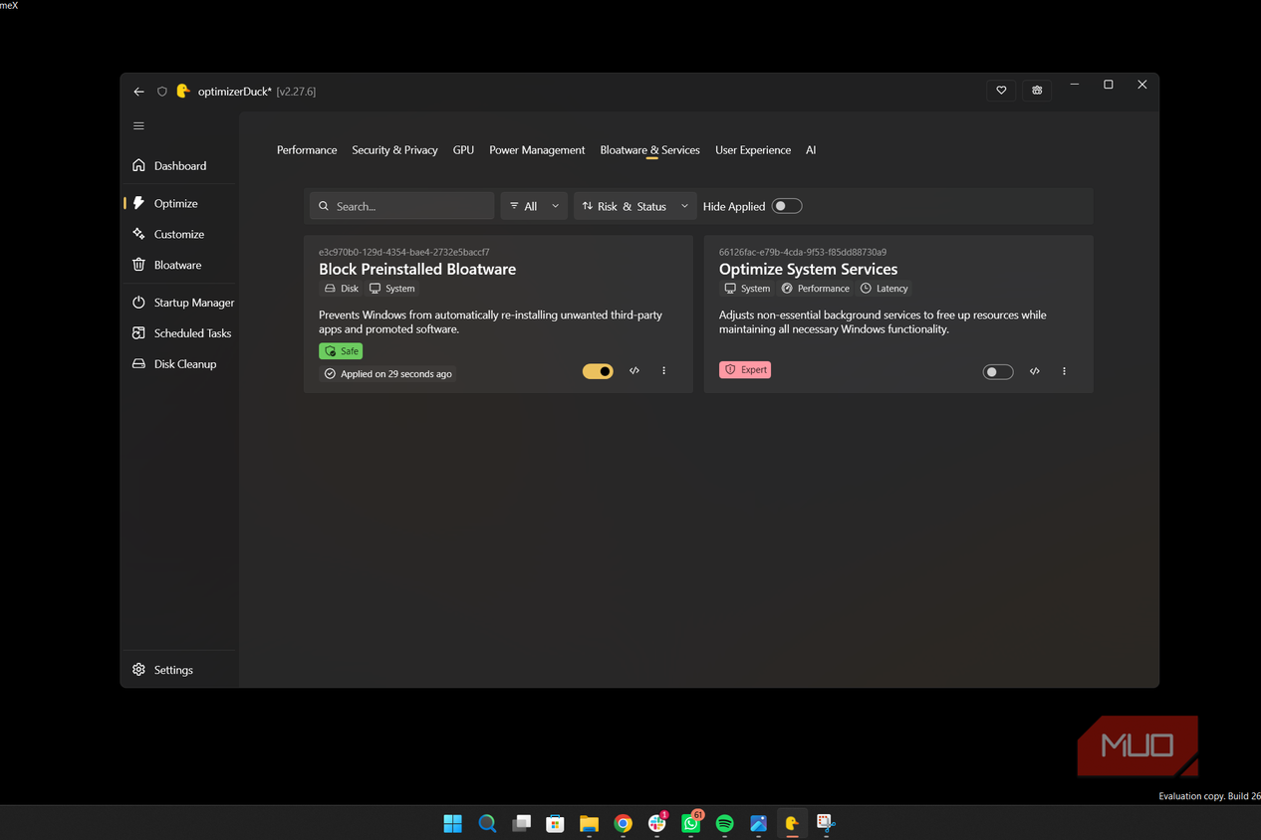Viewport: 1261px width, 840px height.
Task: Open Customize in the sidebar
Action: 179,234
